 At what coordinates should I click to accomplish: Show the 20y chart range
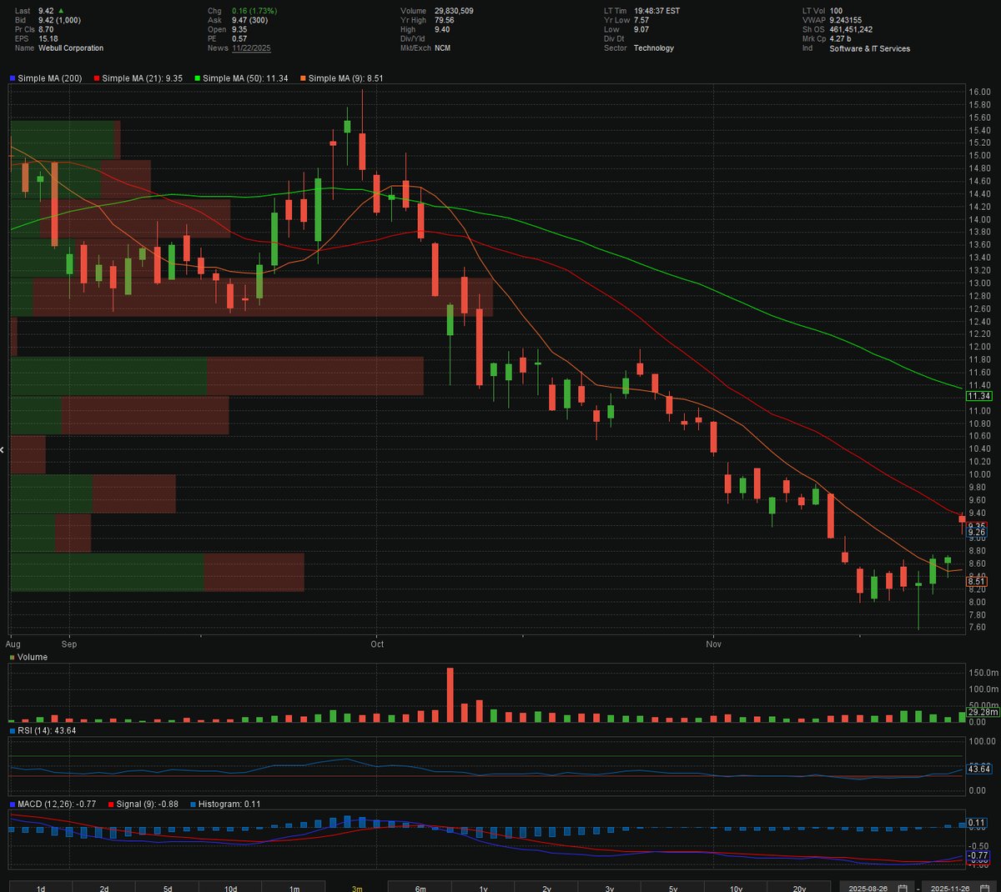tap(799, 887)
